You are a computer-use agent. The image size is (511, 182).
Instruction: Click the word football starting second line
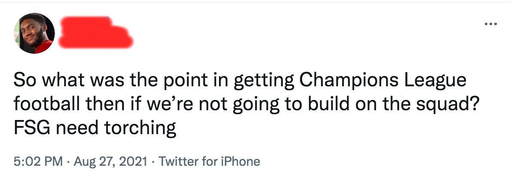coord(45,104)
